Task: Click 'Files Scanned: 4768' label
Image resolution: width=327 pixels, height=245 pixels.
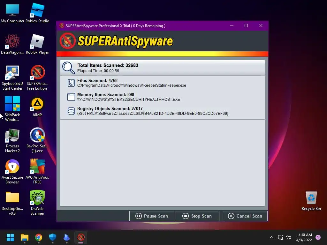Action: (97, 80)
